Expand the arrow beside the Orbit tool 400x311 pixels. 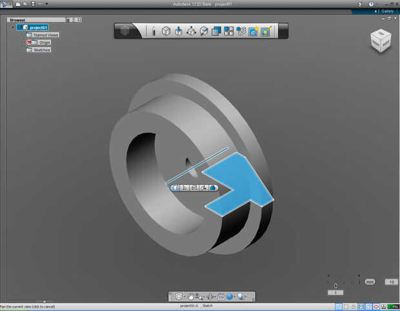pyautogui.click(x=215, y=297)
